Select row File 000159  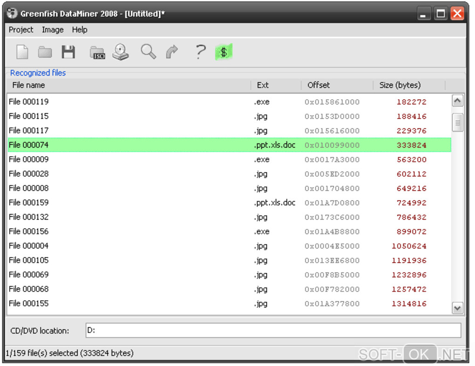229,202
